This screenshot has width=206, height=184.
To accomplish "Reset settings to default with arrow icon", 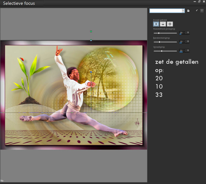I will click(x=197, y=11).
